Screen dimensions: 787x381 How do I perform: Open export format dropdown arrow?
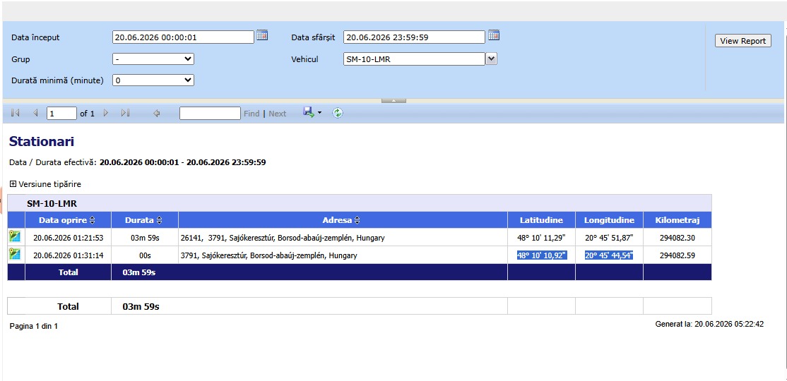[x=320, y=114]
